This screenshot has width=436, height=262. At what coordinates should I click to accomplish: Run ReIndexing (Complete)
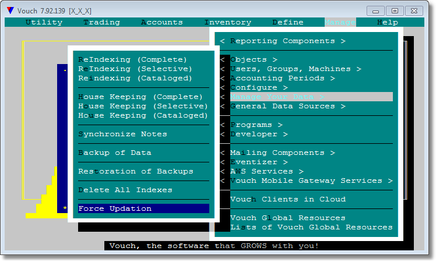[132, 59]
